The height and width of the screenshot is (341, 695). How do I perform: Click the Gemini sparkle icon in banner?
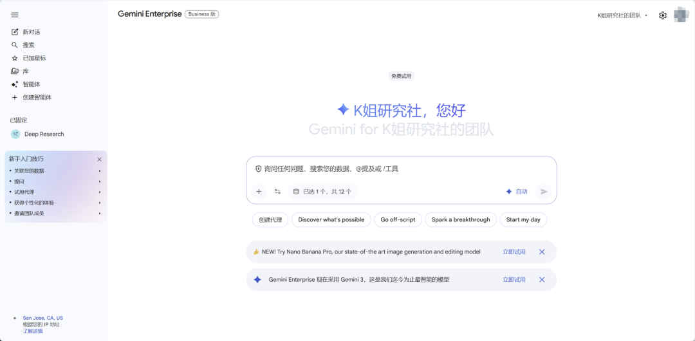coord(257,280)
